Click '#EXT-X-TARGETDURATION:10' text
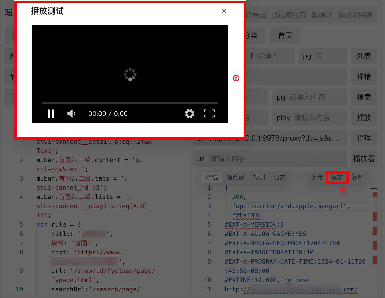The height and width of the screenshot is (298, 385). coord(269,252)
